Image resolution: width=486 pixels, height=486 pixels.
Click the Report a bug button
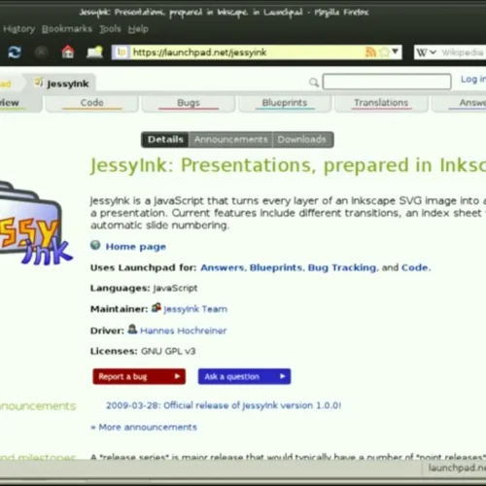(x=139, y=376)
